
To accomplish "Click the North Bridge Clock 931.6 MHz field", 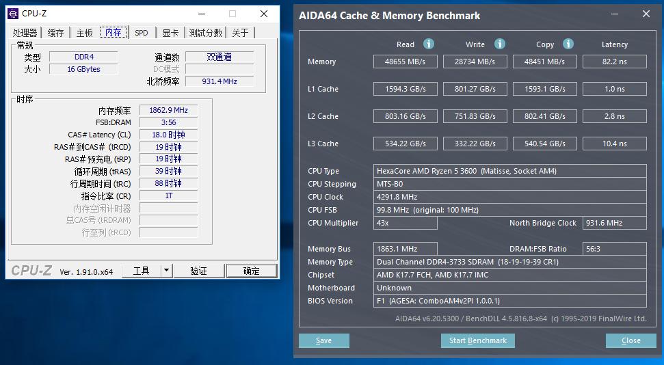I will [615, 223].
